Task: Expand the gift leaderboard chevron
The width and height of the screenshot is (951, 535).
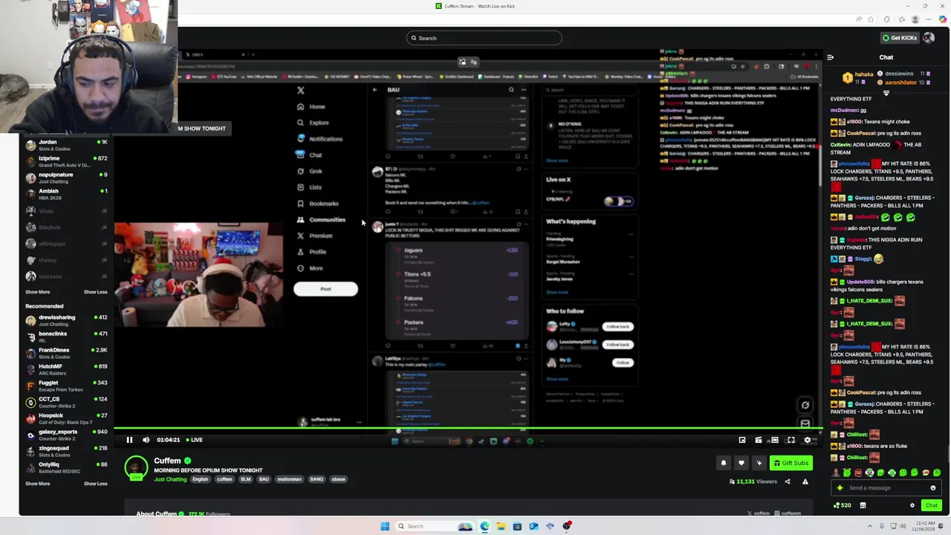Action: 886,93
